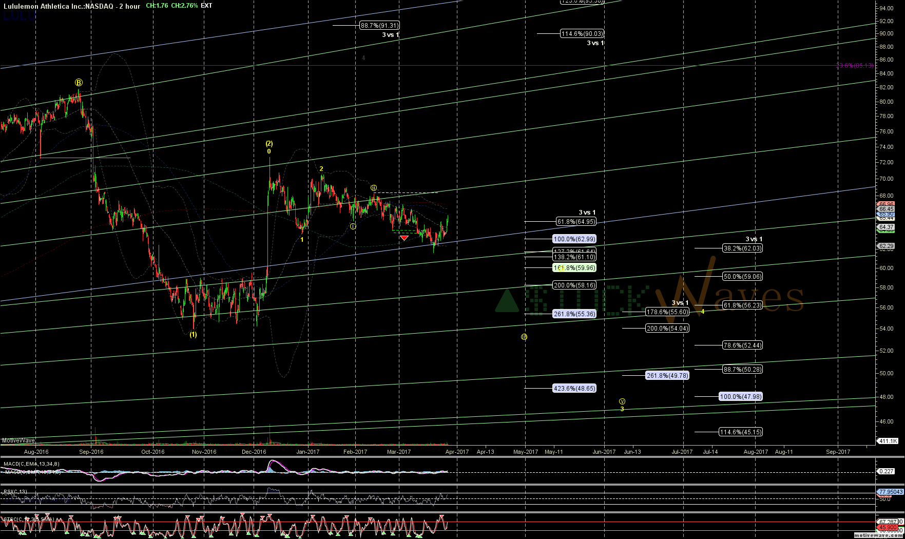Click the 64.37 current price tag
Image resolution: width=905 pixels, height=539 pixels.
887,227
